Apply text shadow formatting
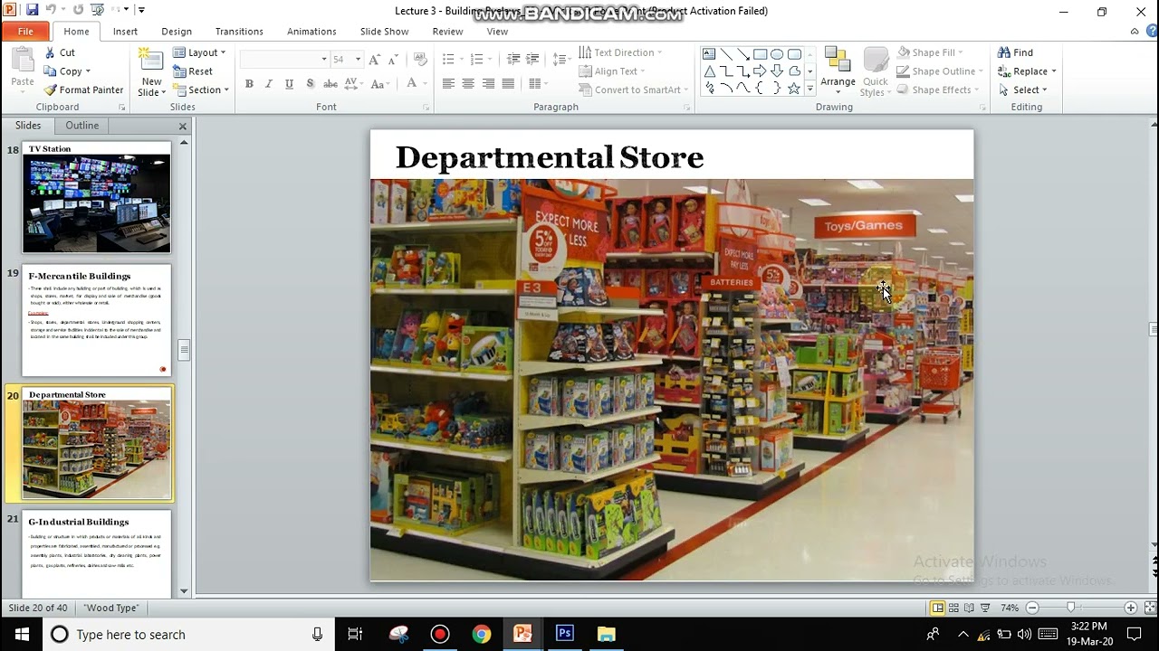This screenshot has width=1159, height=651. [309, 83]
